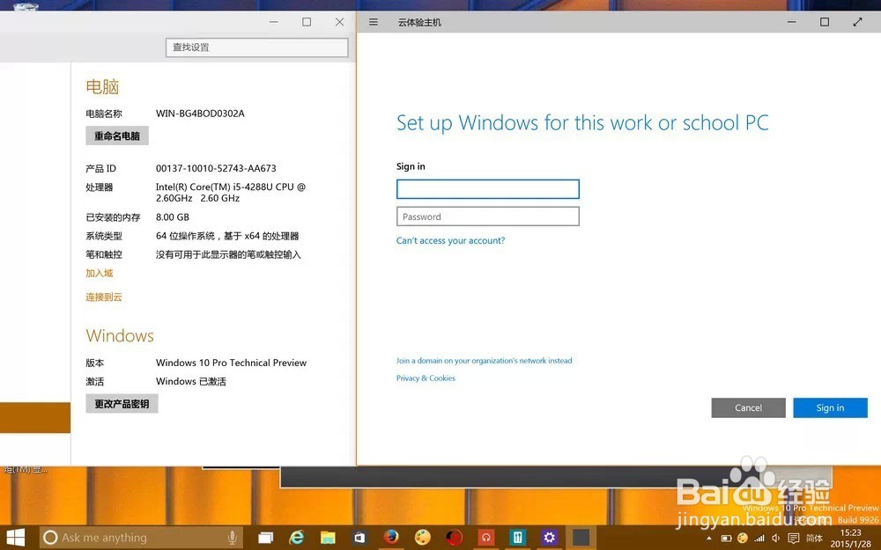
Task: Open the teal food and drink app
Action: click(x=517, y=537)
